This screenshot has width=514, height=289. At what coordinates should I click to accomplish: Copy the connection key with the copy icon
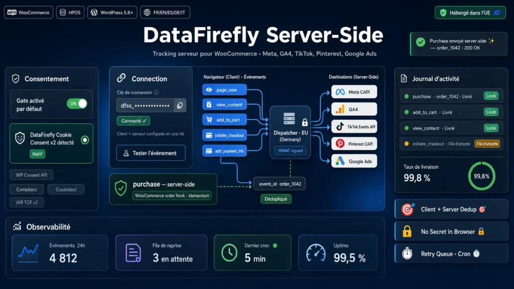pos(180,105)
